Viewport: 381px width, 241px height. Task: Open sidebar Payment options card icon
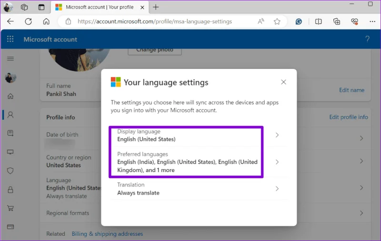click(10, 227)
